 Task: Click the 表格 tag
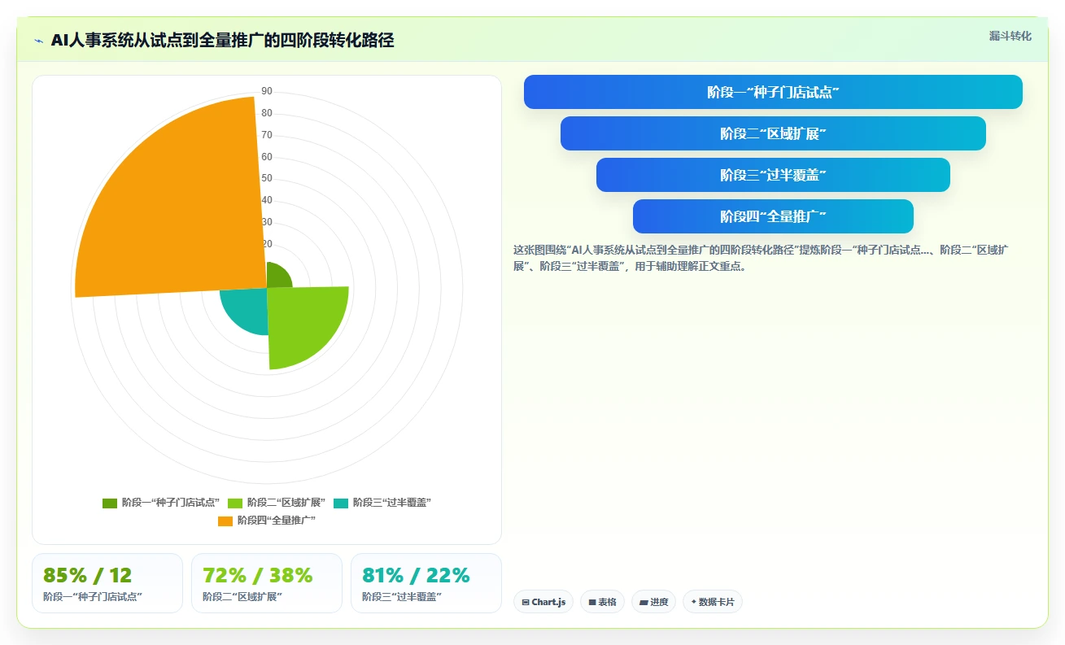tap(603, 602)
